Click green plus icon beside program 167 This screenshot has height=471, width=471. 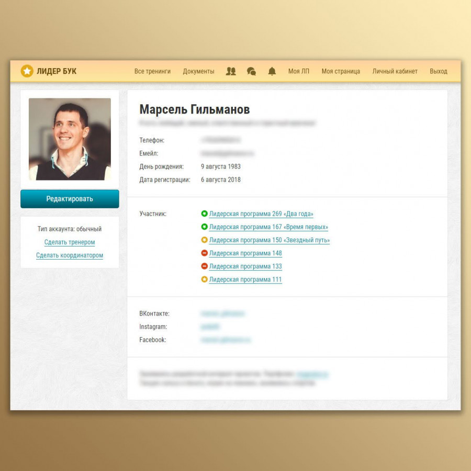point(204,227)
